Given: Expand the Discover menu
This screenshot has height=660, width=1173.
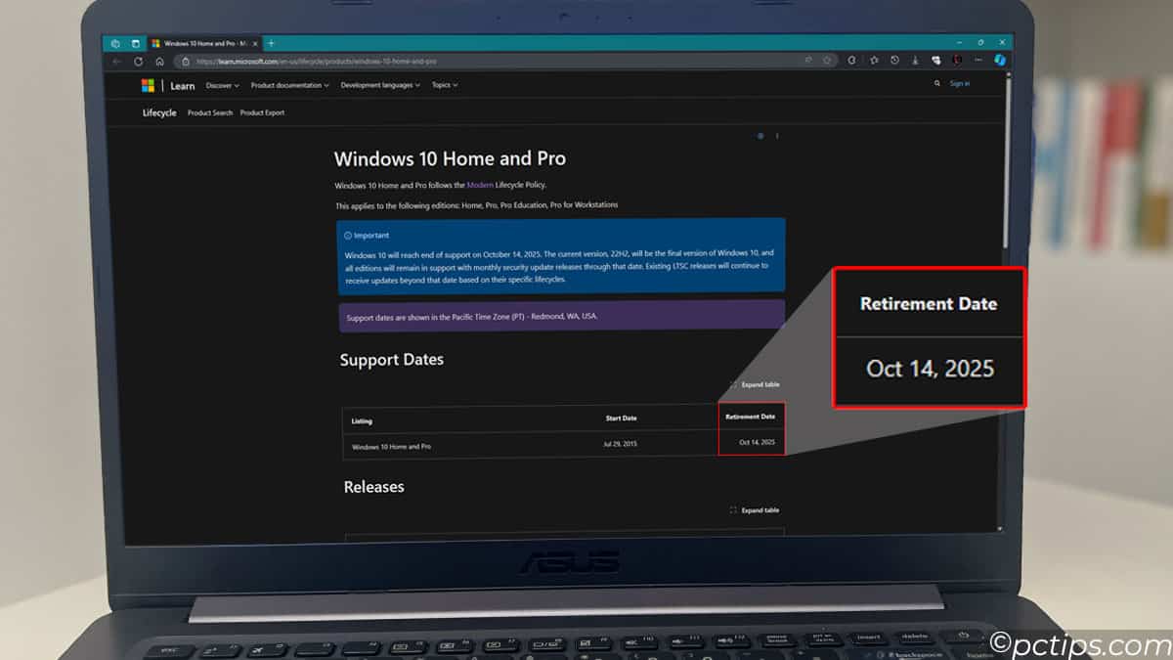Looking at the screenshot, I should tap(223, 85).
